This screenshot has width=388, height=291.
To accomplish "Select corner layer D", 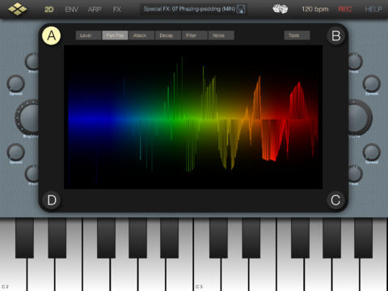I will click(52, 200).
